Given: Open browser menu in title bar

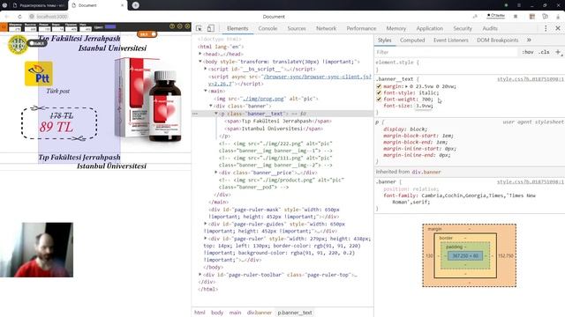Looking at the screenshot, I should (x=519, y=5).
